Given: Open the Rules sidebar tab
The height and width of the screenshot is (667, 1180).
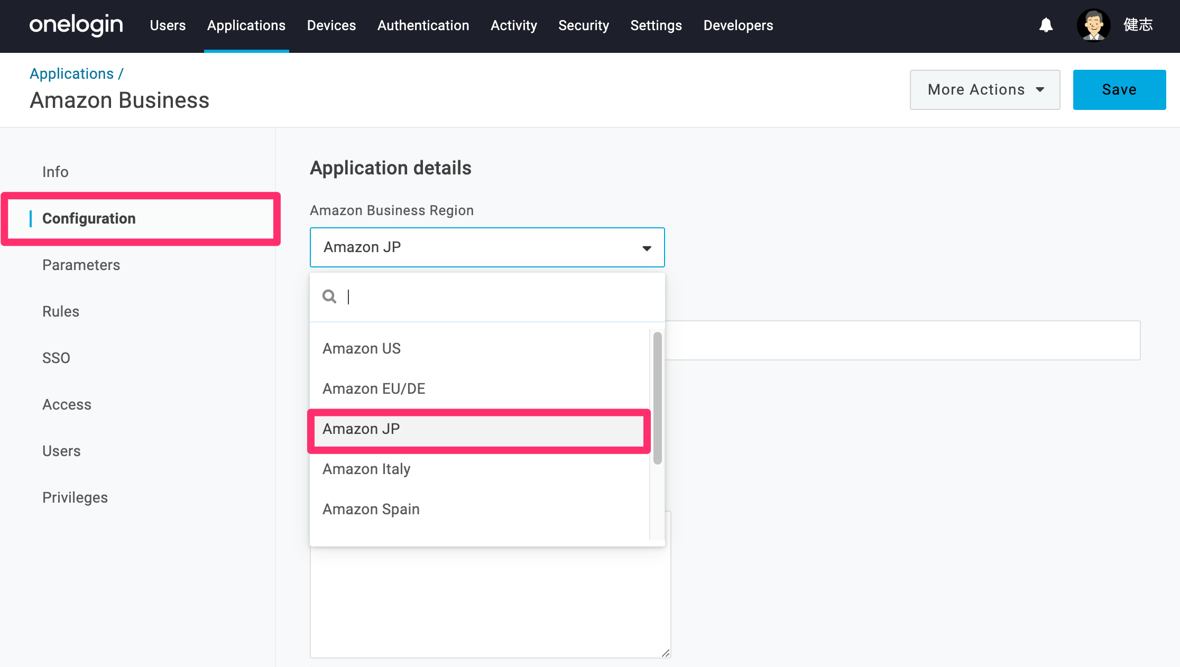Looking at the screenshot, I should 61,311.
